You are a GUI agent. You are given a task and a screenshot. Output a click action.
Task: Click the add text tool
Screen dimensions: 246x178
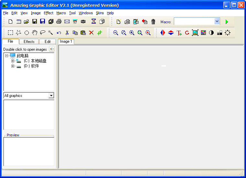pyautogui.click(x=179, y=33)
